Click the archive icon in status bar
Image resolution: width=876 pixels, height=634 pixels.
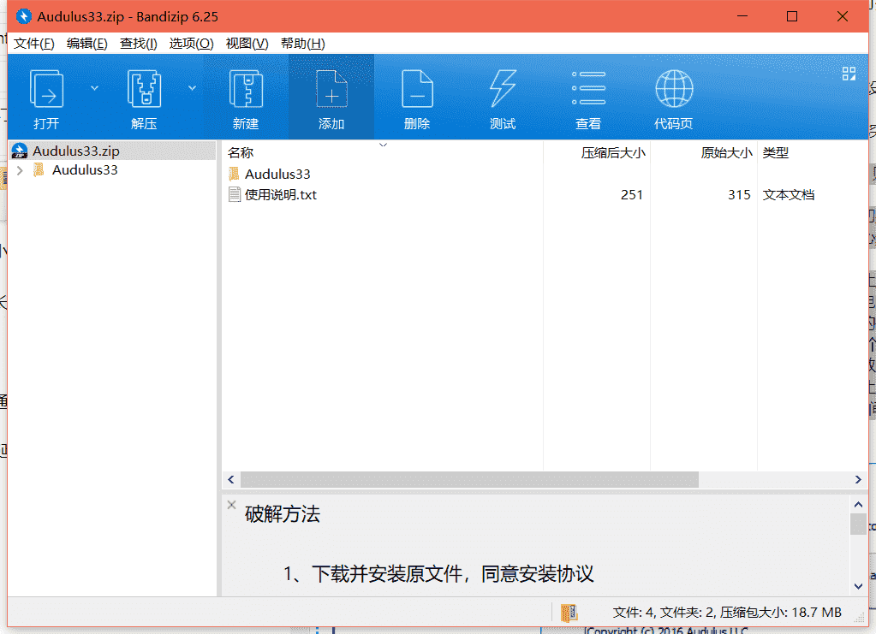pos(569,613)
